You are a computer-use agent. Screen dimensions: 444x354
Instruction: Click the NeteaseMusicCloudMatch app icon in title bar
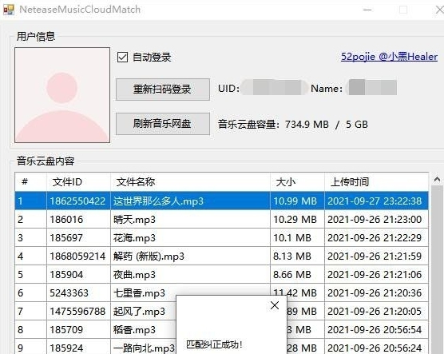9,10
